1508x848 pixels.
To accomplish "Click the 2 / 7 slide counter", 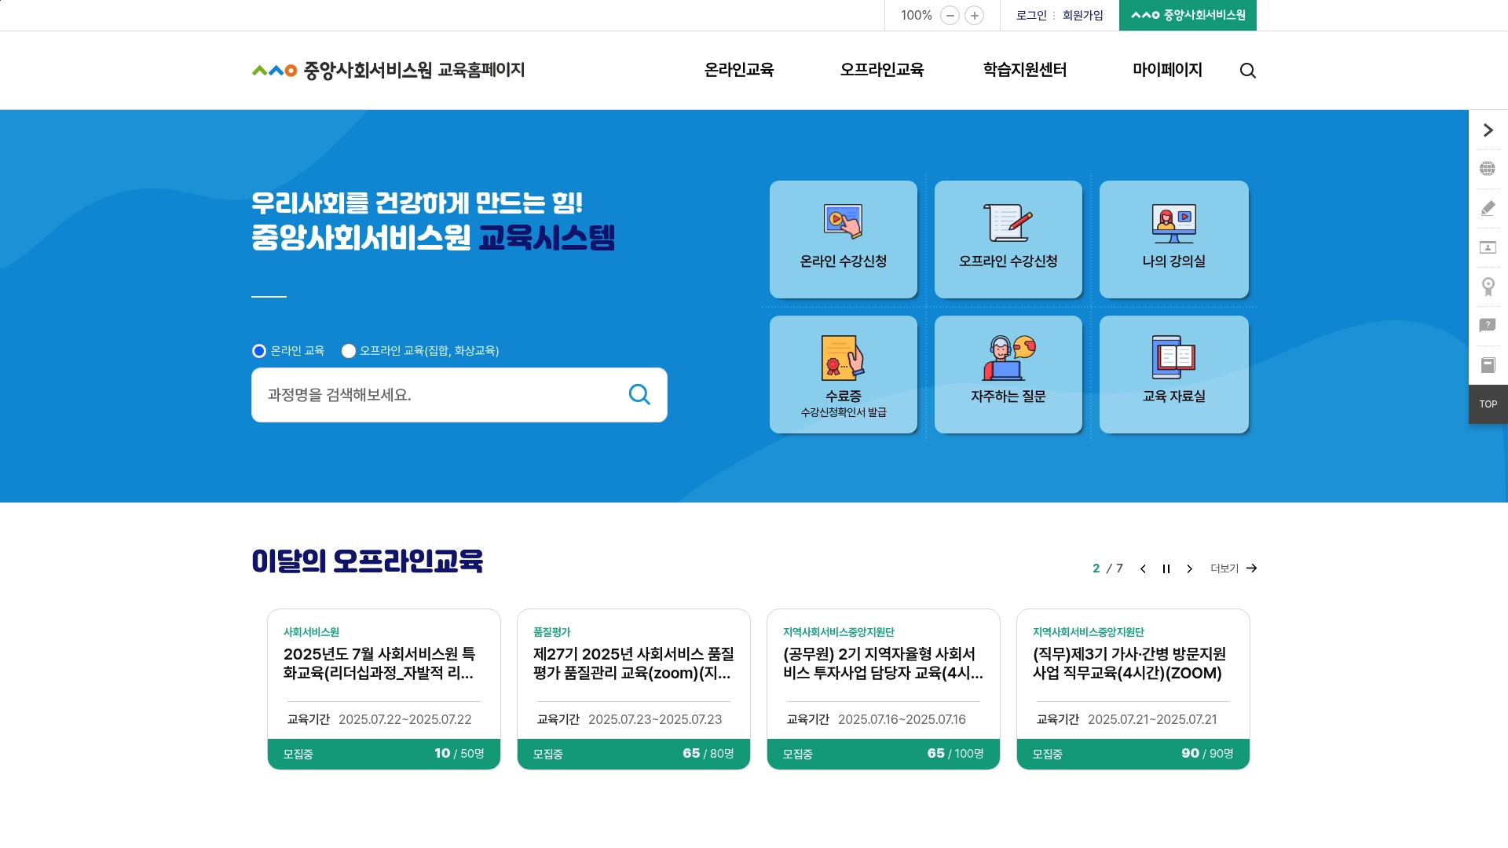I will point(1107,568).
